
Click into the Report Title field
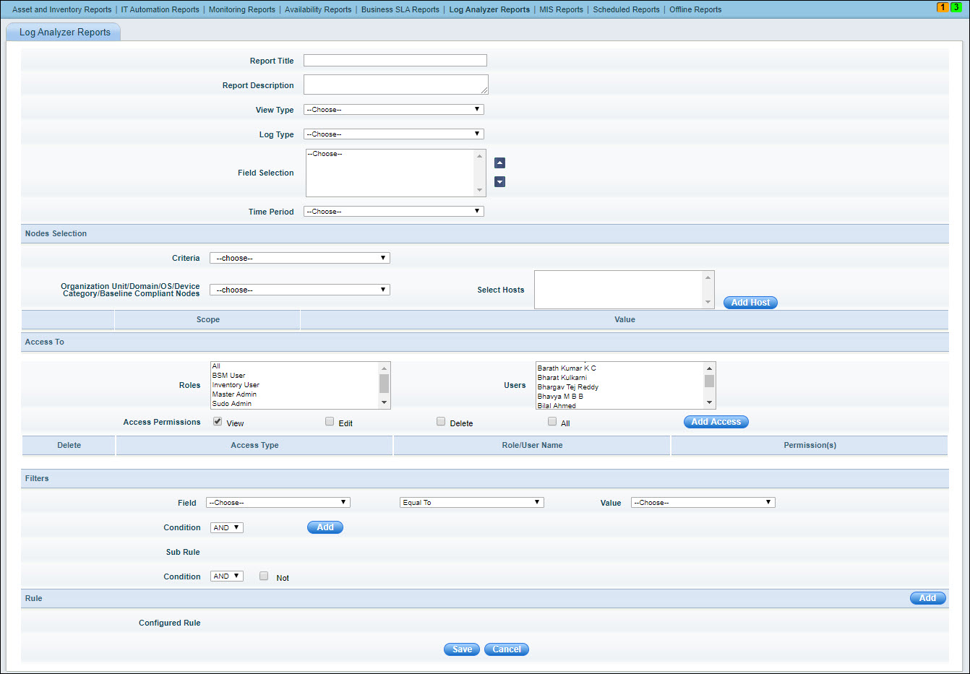coord(395,61)
